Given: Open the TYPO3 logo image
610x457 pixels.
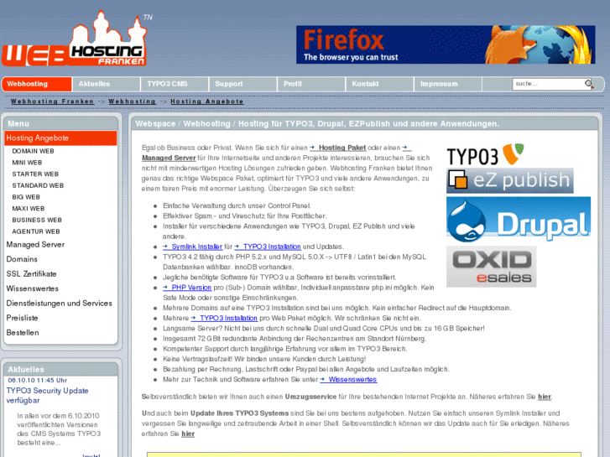Looking at the screenshot, I should [485, 155].
